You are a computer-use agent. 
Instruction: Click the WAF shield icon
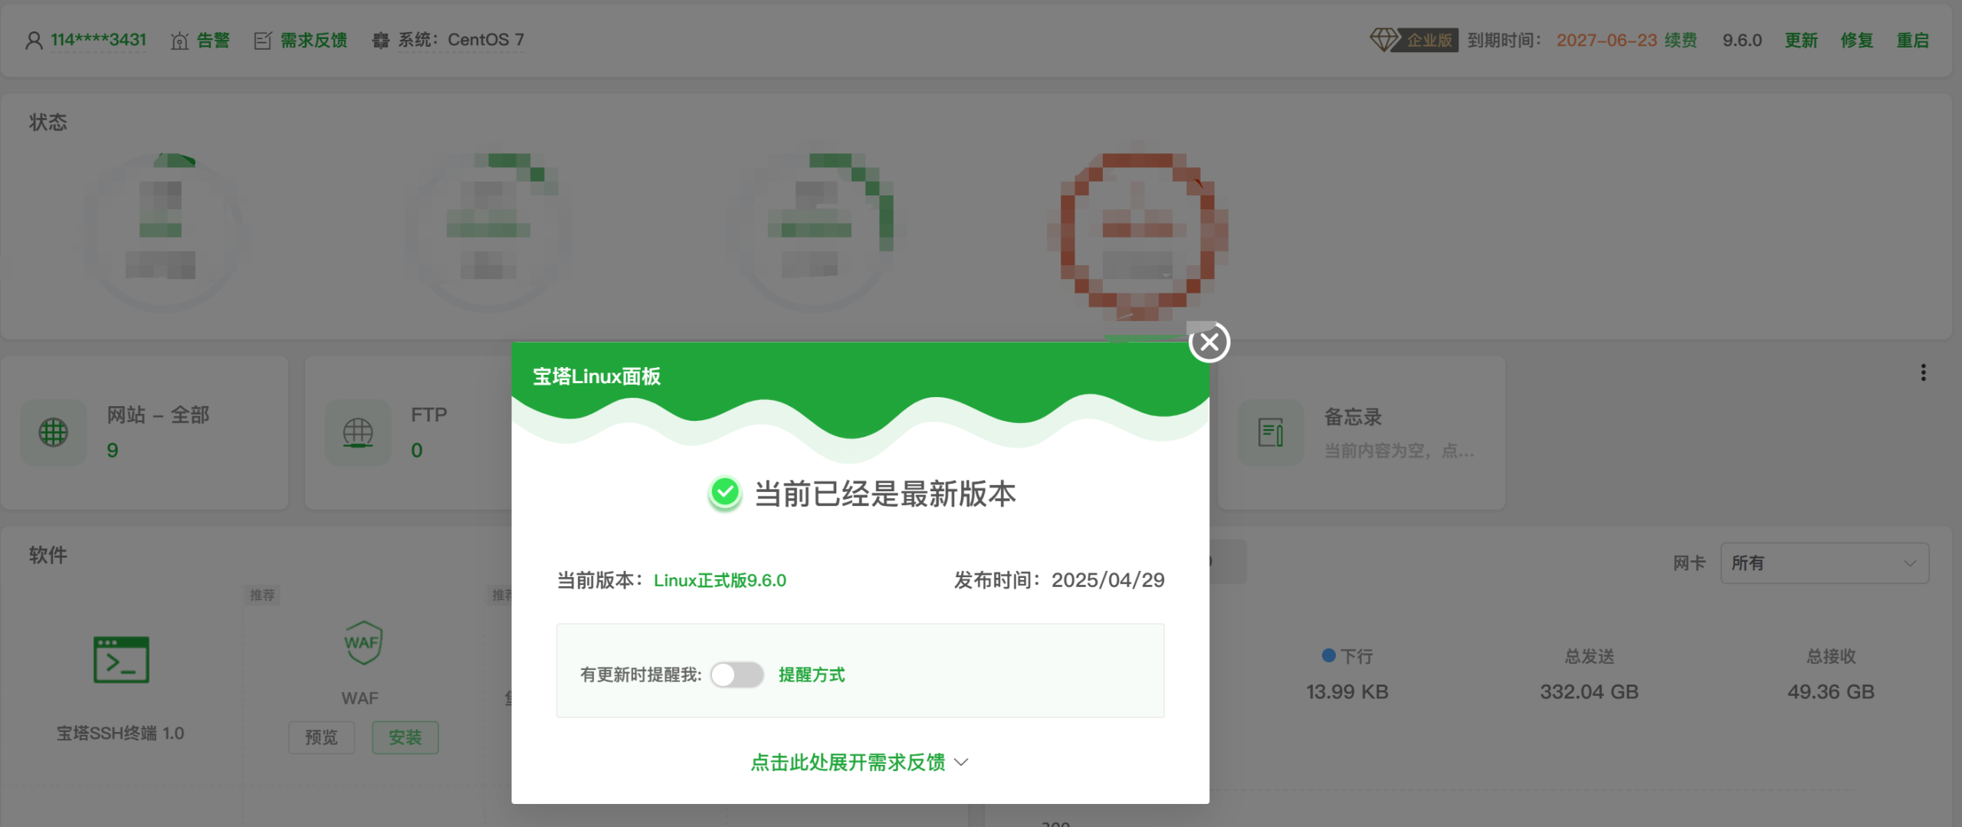pos(363,642)
